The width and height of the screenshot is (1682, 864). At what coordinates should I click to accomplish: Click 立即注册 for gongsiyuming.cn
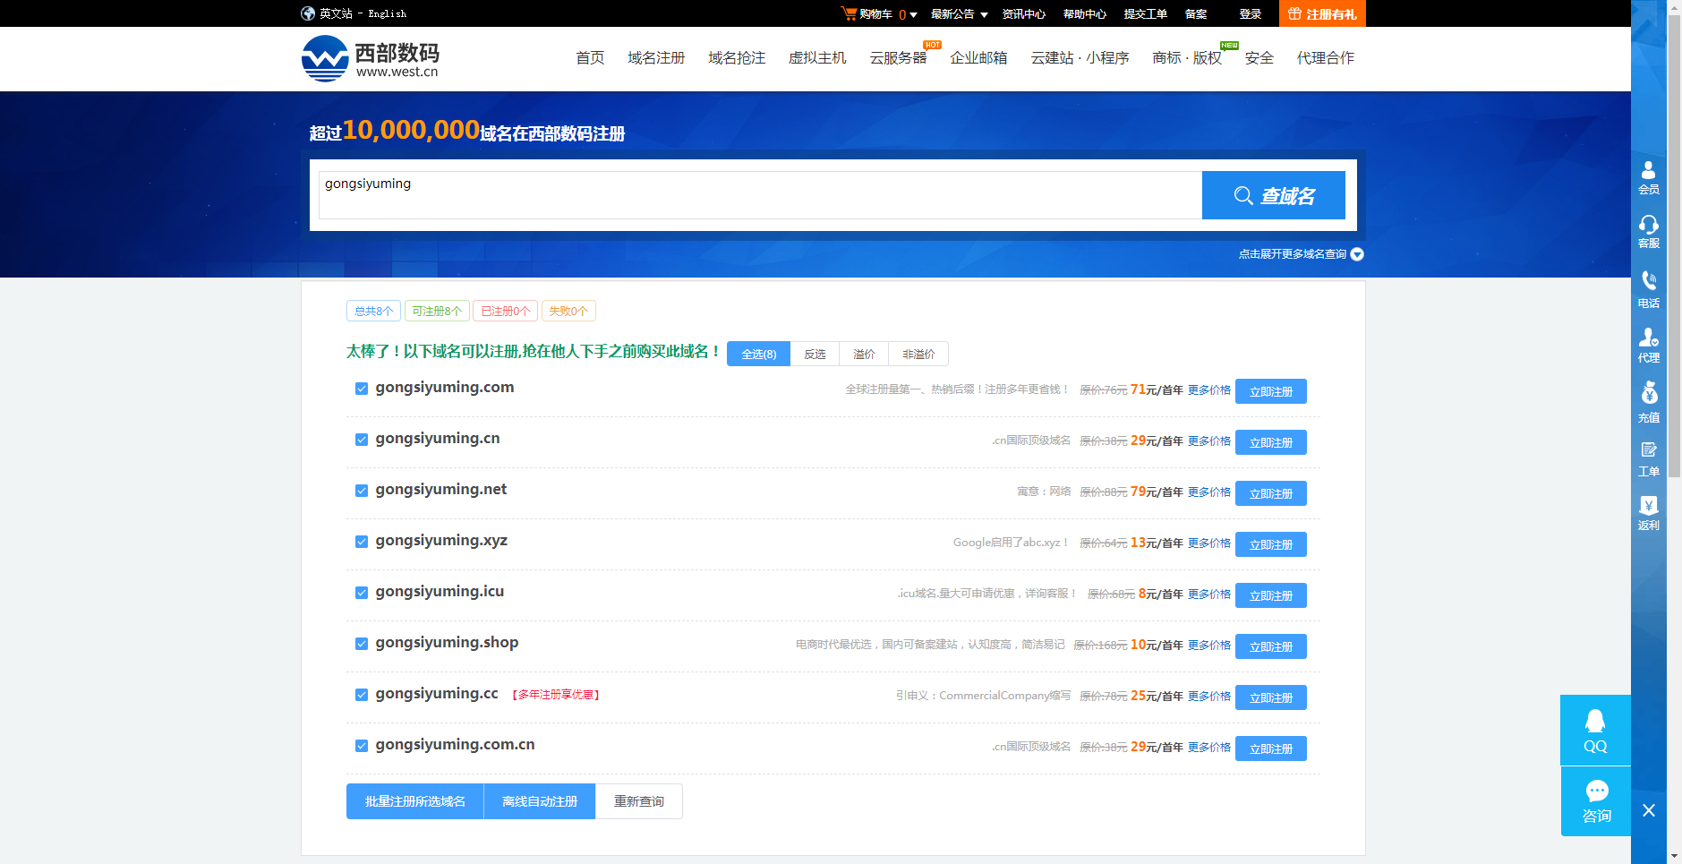point(1270,441)
